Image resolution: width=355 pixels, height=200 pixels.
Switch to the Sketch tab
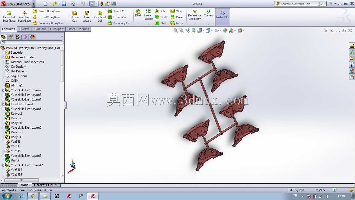point(24,29)
